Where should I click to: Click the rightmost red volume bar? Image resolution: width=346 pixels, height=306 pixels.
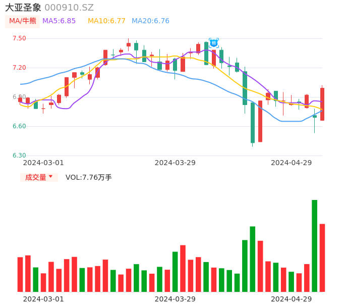322,258
